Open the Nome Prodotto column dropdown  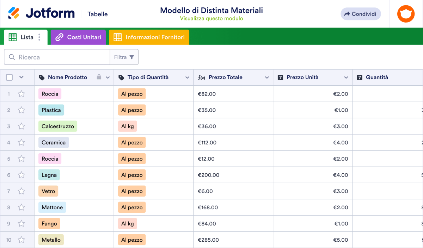pyautogui.click(x=108, y=77)
